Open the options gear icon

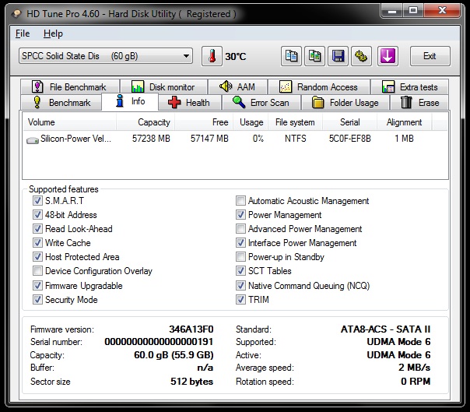[x=361, y=56]
